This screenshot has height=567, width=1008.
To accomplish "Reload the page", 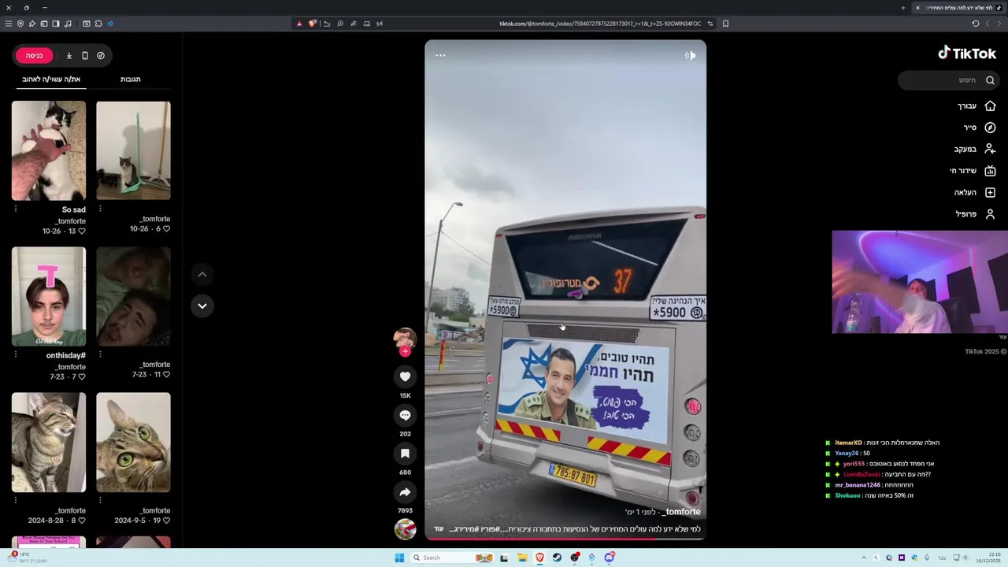I will click(x=976, y=24).
